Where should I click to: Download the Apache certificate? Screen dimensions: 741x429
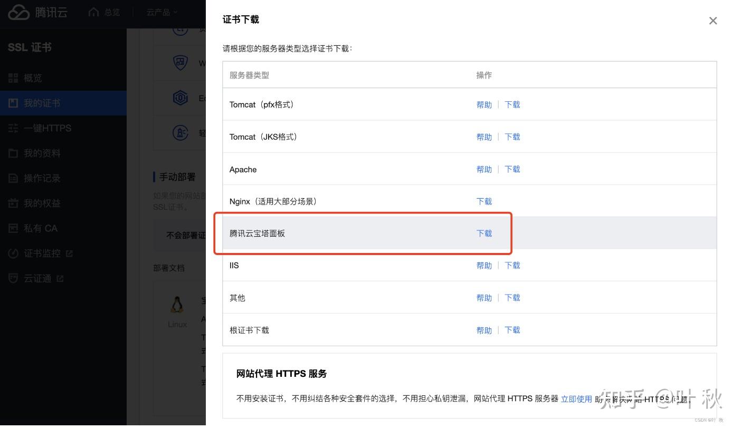(x=512, y=169)
